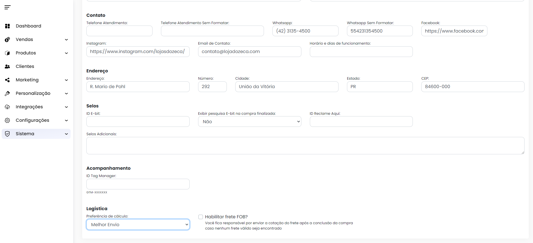Click the Integrações cloud icon
This screenshot has width=533, height=243.
click(x=8, y=107)
